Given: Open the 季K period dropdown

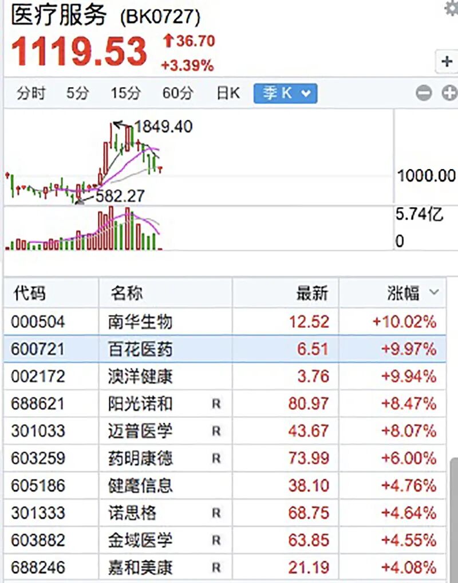Looking at the screenshot, I should (x=285, y=93).
